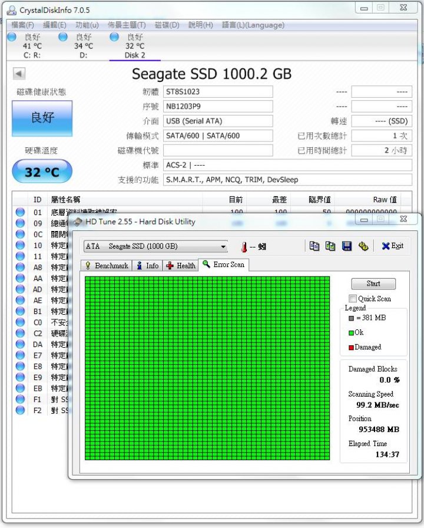
Task: Click status circle for attribute DA
Action: pos(20,344)
